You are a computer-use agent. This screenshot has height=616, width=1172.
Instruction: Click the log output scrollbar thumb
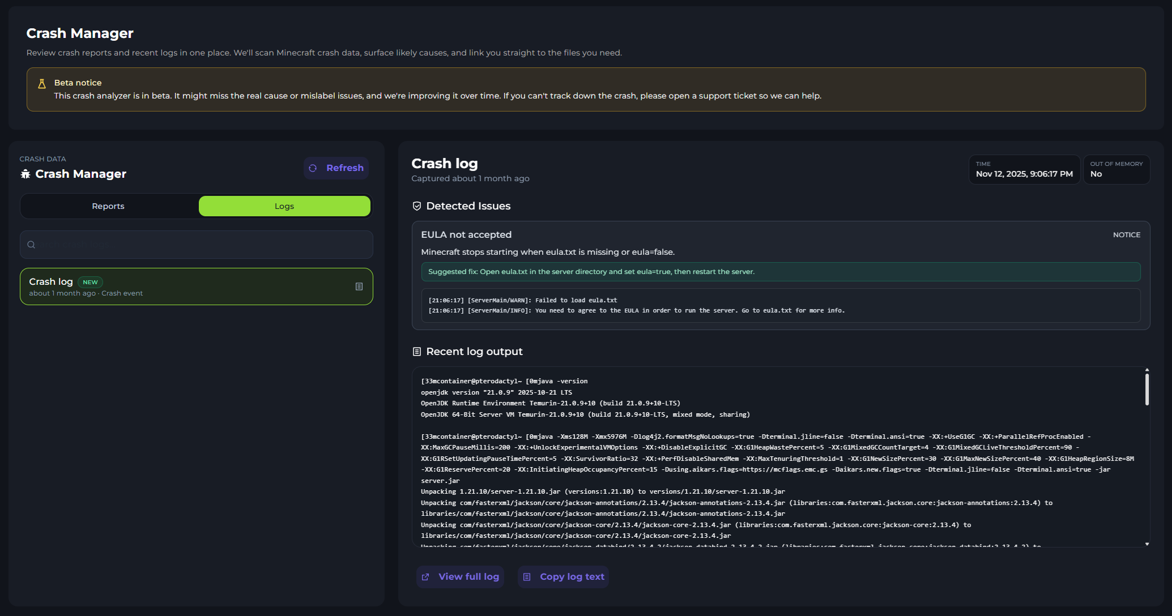click(1147, 390)
